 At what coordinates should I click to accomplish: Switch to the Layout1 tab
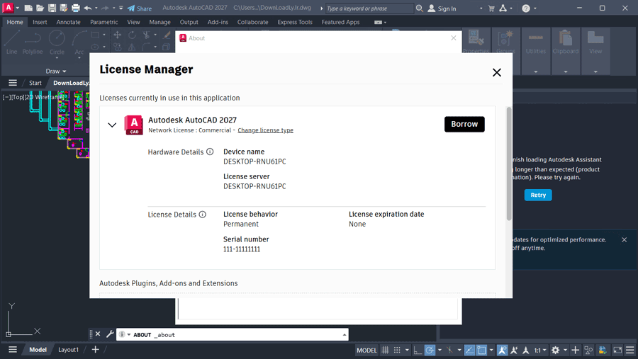68,350
